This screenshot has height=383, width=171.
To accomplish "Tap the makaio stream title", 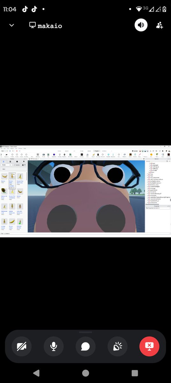I will (x=50, y=26).
